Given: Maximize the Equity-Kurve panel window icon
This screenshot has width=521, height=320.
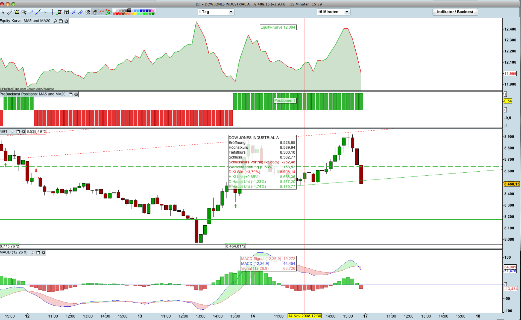Looking at the screenshot, I should pos(61,21).
